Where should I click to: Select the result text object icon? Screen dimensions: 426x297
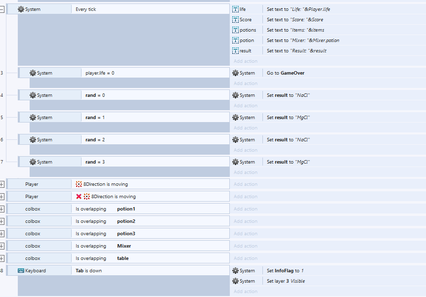coord(235,50)
